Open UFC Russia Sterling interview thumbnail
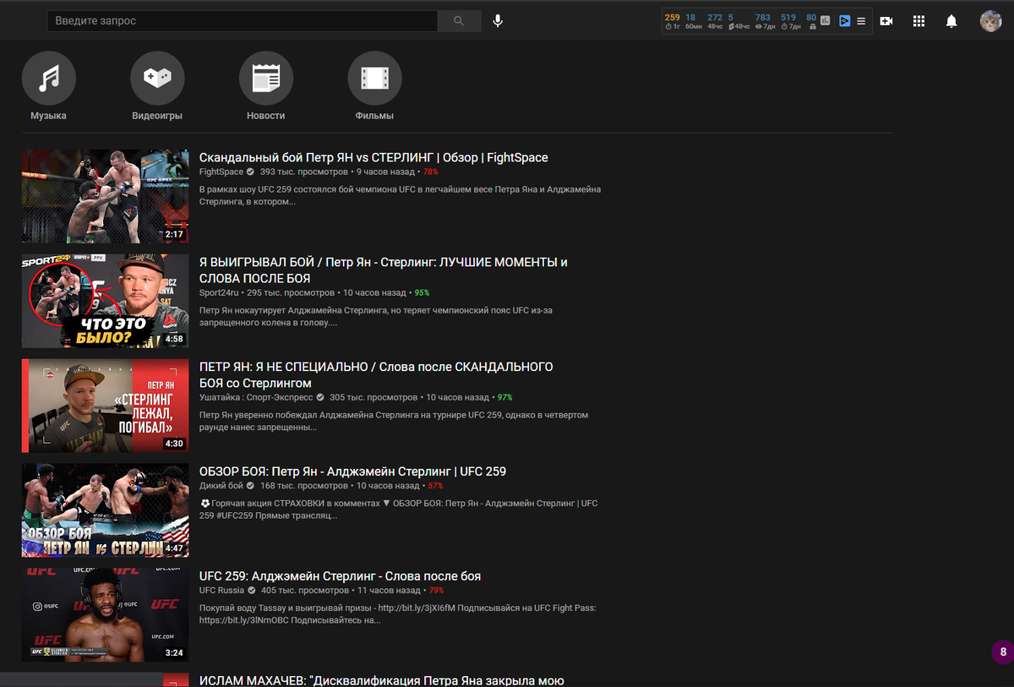 (105, 614)
